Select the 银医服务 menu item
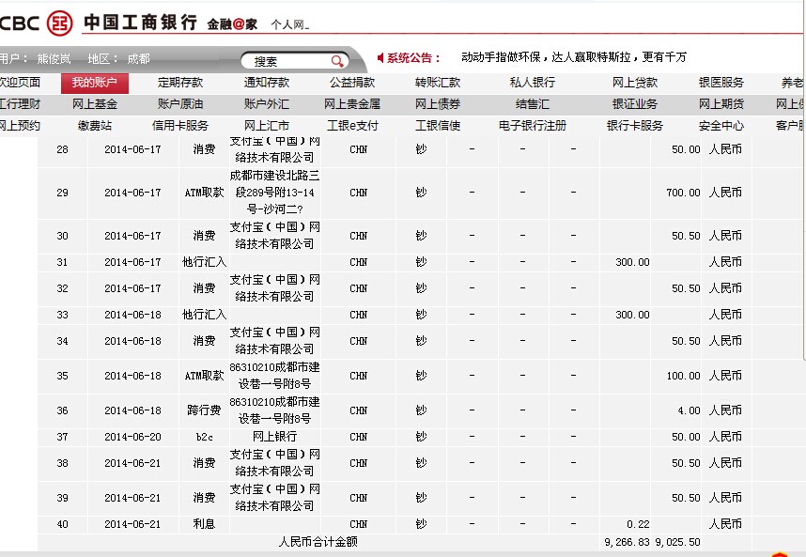806x557 pixels. click(x=721, y=83)
